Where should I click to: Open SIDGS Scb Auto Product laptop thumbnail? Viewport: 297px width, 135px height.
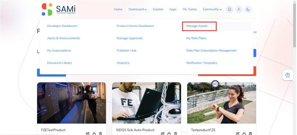tap(147, 103)
